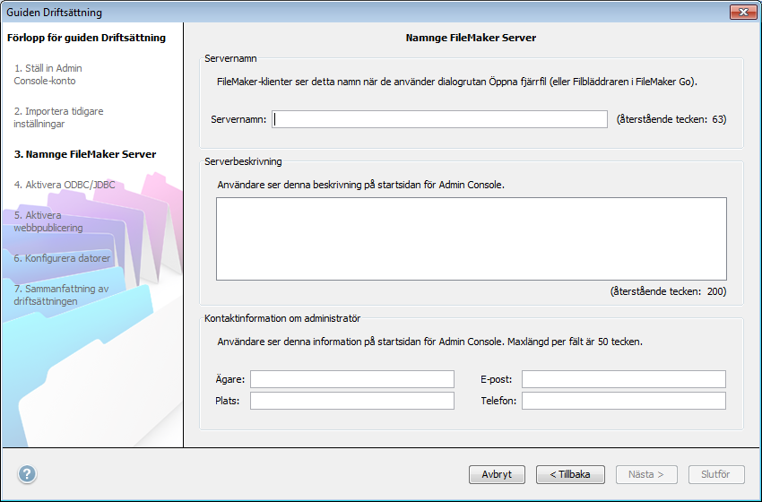Click the Servernamn group title
Screen dimensions: 762x502
click(x=230, y=58)
